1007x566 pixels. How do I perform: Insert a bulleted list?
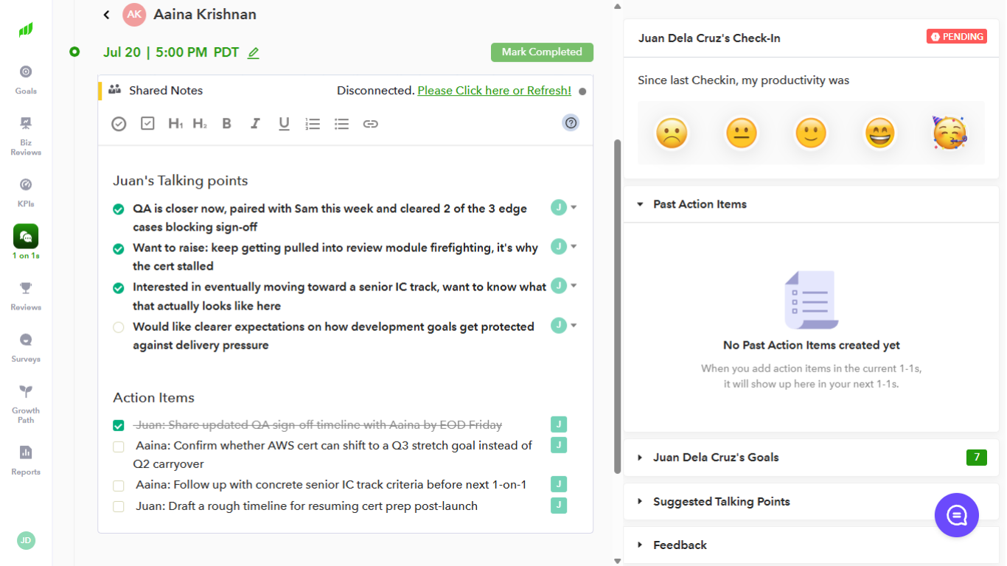(341, 124)
